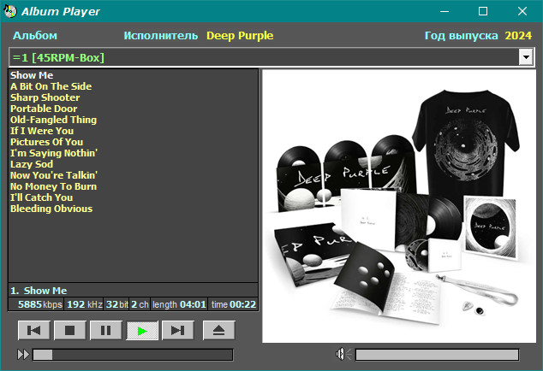Click the 2 ch channels readout
The image size is (543, 371).
pos(140,304)
